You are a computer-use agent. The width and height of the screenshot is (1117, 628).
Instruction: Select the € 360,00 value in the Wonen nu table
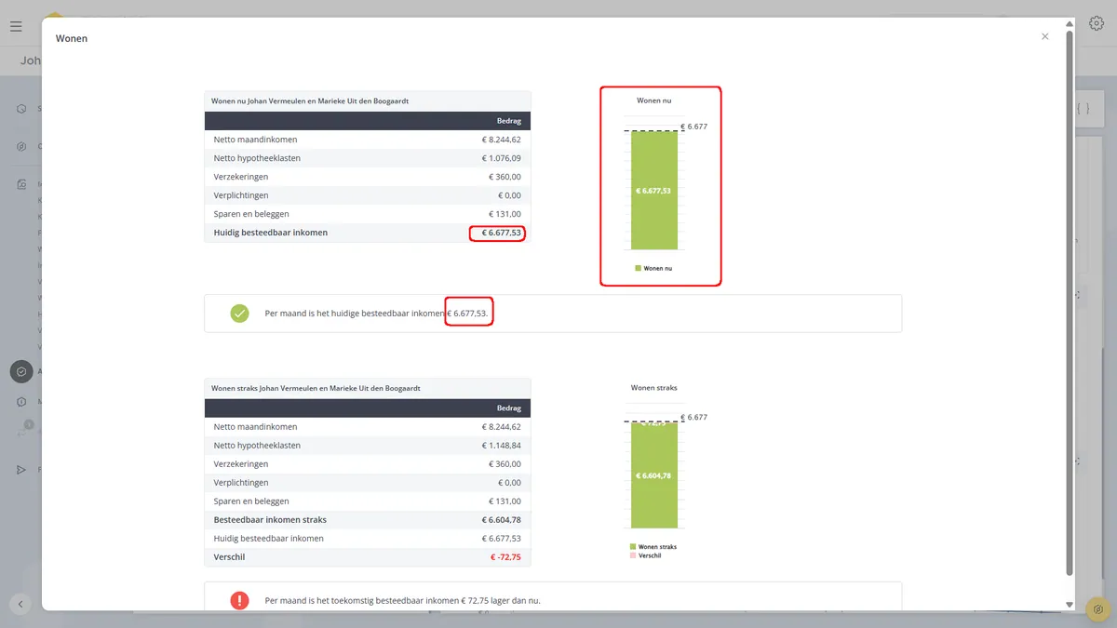pyautogui.click(x=505, y=177)
